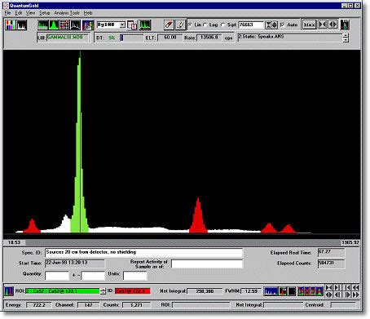Click the Quantity input field
The height and width of the screenshot is (319, 370).
(x=57, y=276)
